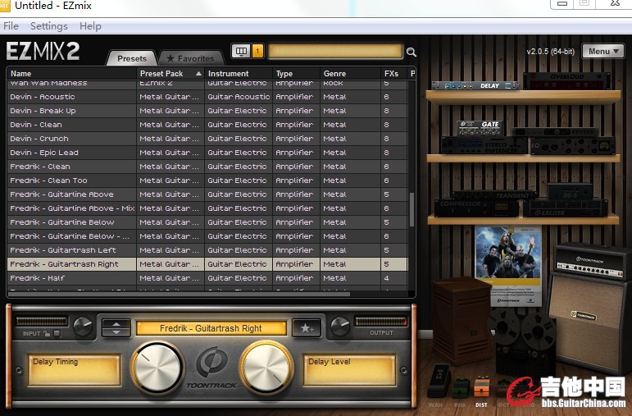
Task: Click 'Guitar Acoustic' in the Devin - Acoustic row
Action: tap(239, 97)
